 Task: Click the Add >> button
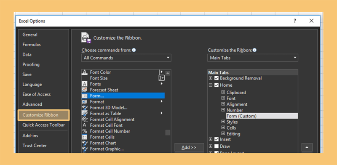point(189,147)
